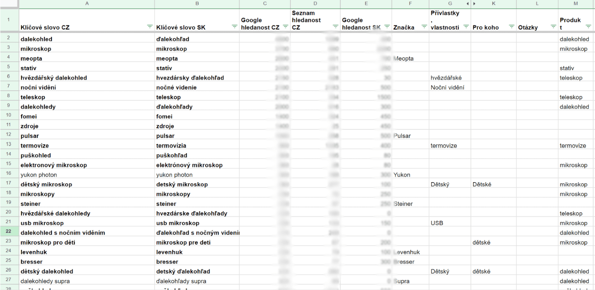Click the Pro koho filter icon
This screenshot has width=595, height=290.
pos(511,27)
